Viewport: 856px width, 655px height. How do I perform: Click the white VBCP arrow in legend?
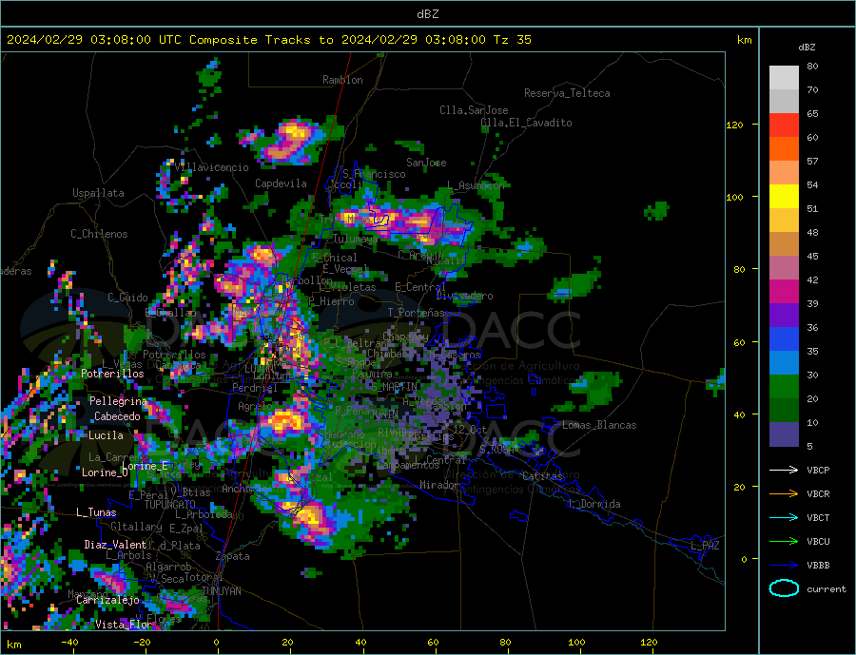[784, 470]
